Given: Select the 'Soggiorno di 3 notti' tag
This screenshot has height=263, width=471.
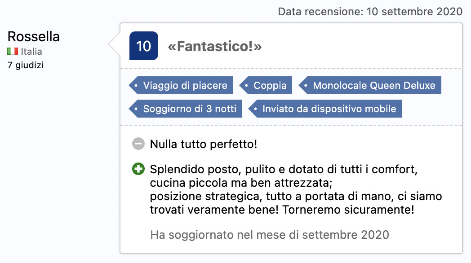Looking at the screenshot, I should tap(185, 109).
